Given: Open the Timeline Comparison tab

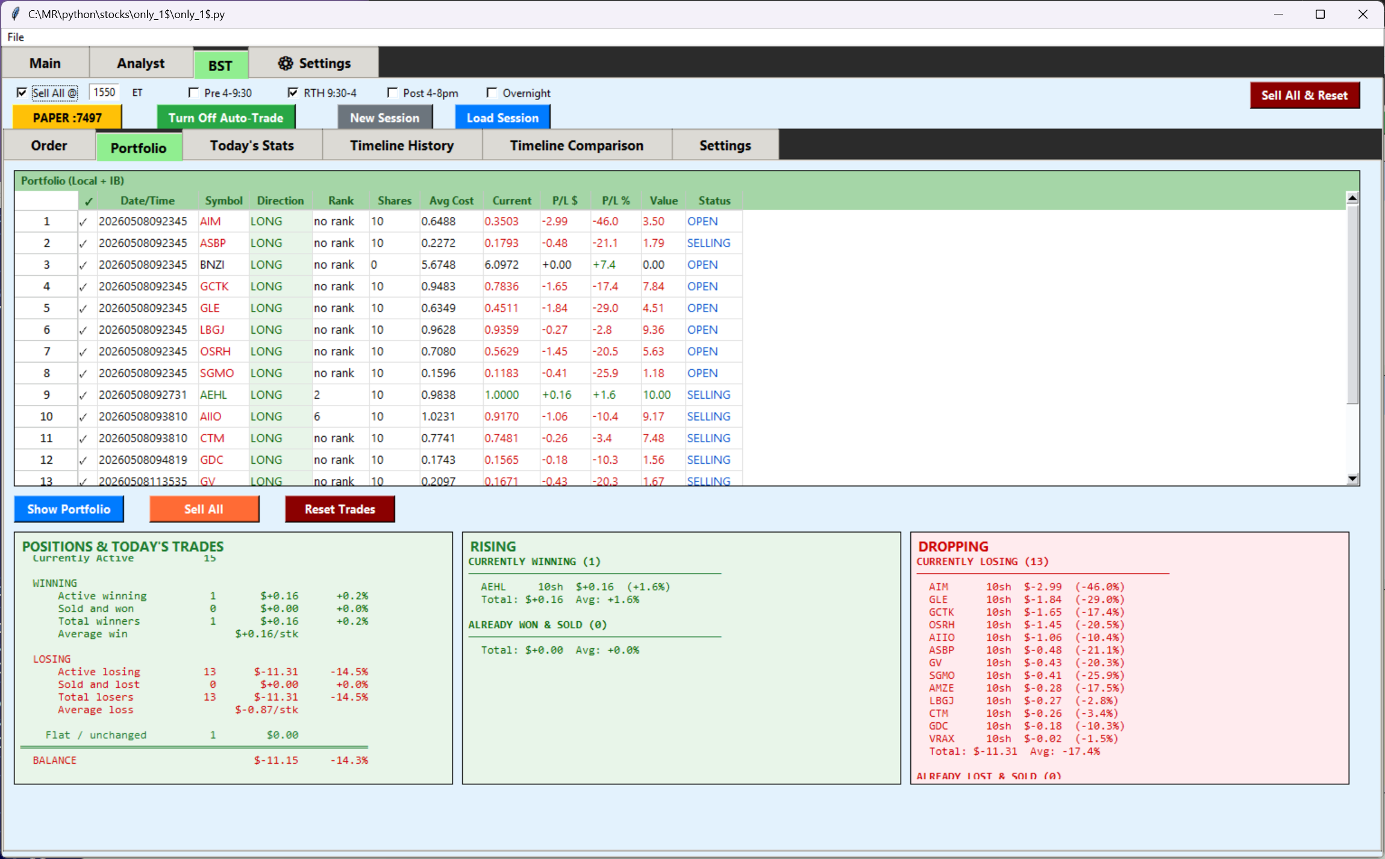Looking at the screenshot, I should coord(577,145).
